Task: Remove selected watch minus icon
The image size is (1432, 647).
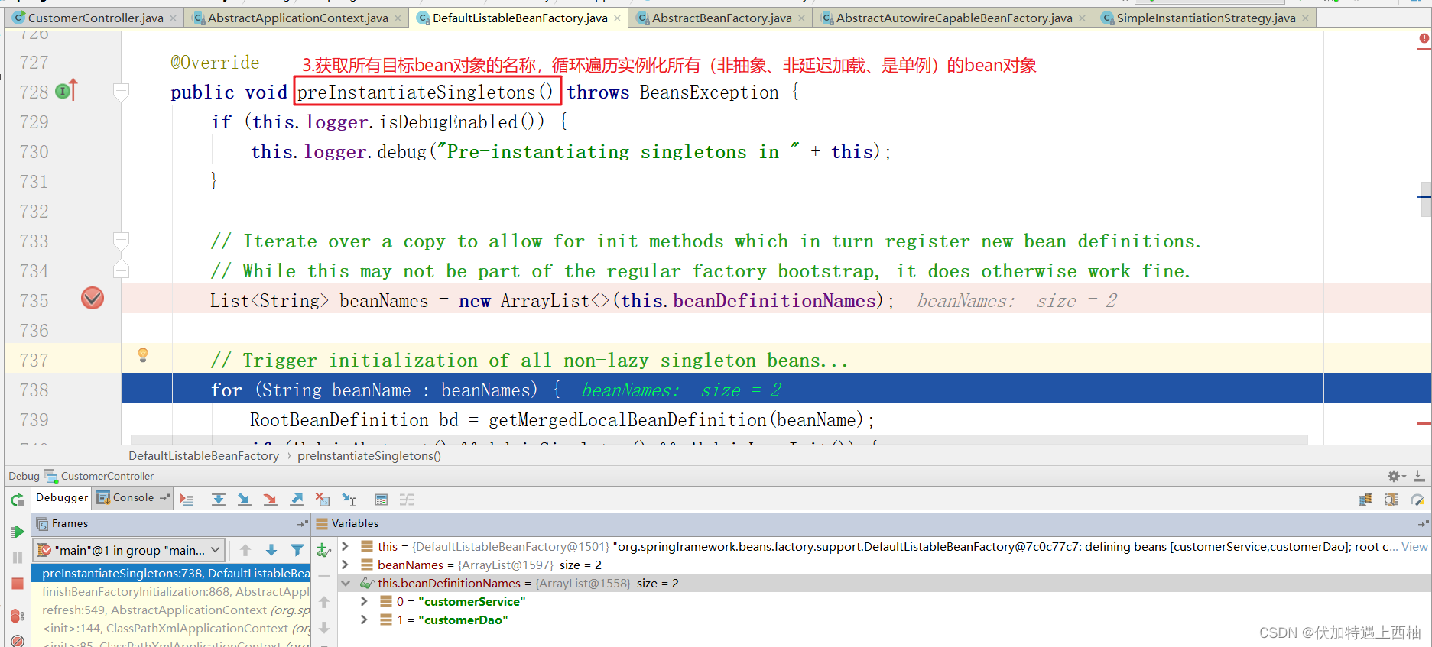Action: pyautogui.click(x=324, y=576)
